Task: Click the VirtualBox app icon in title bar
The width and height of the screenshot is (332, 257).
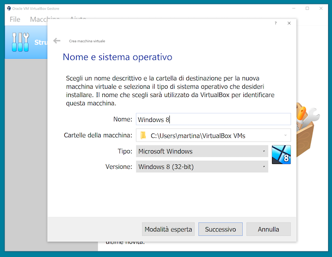Action: tap(9, 9)
